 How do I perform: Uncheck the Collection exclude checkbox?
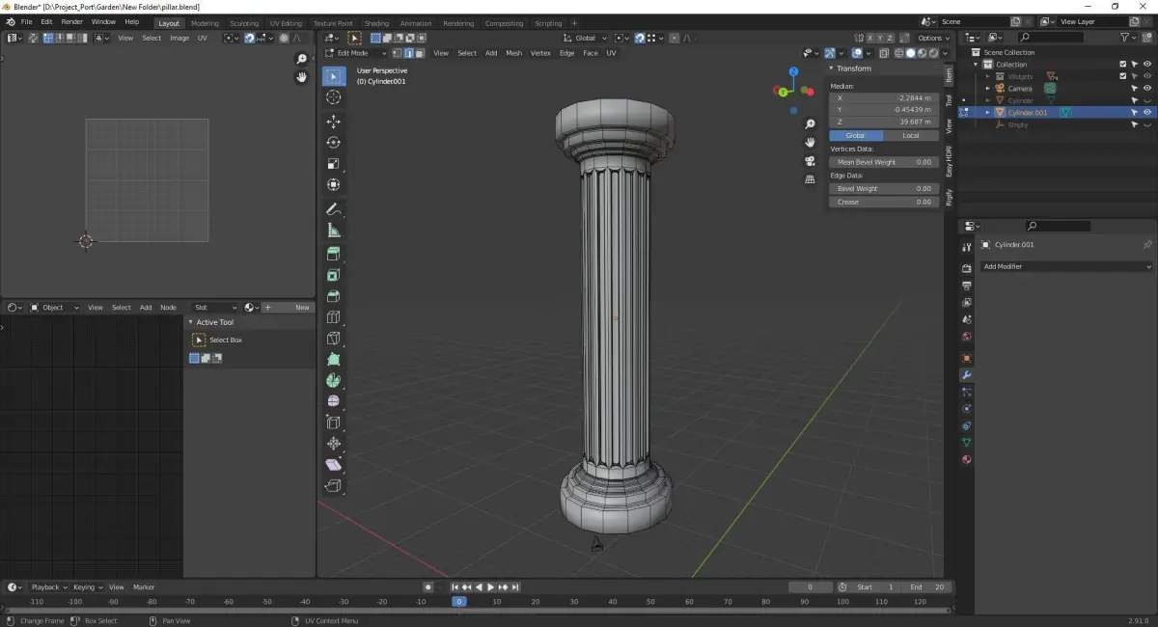(x=1122, y=64)
